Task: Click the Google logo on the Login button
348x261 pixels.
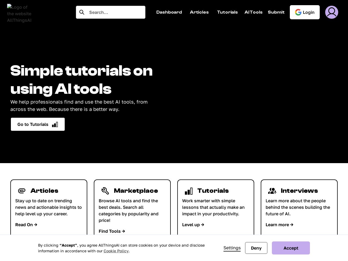Action: coord(298,12)
